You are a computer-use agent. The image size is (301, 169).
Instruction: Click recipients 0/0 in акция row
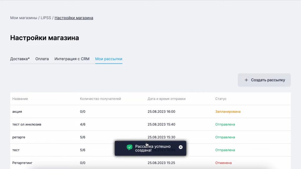[83, 111]
